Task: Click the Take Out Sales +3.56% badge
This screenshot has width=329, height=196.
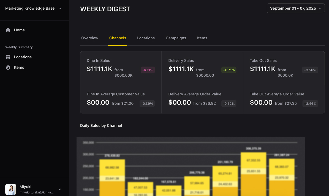Action: click(x=310, y=70)
